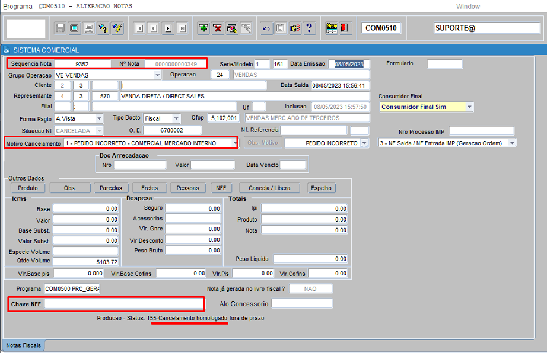Click the Save diskette toolbar icon

click(60, 28)
